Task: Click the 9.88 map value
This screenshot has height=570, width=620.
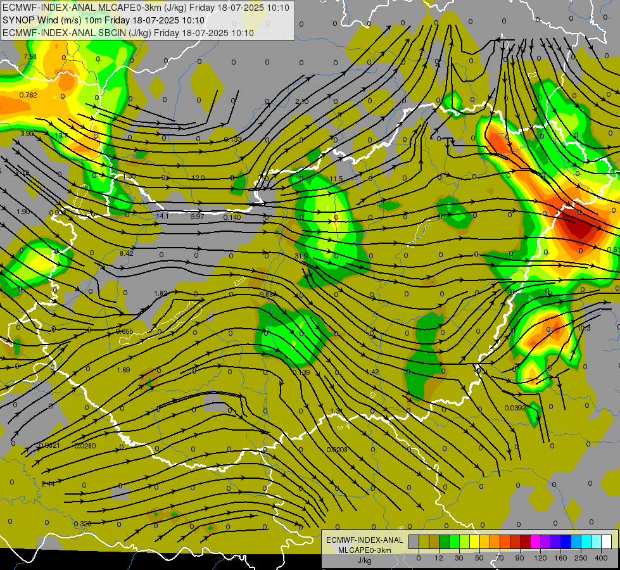Action: pyautogui.click(x=267, y=294)
